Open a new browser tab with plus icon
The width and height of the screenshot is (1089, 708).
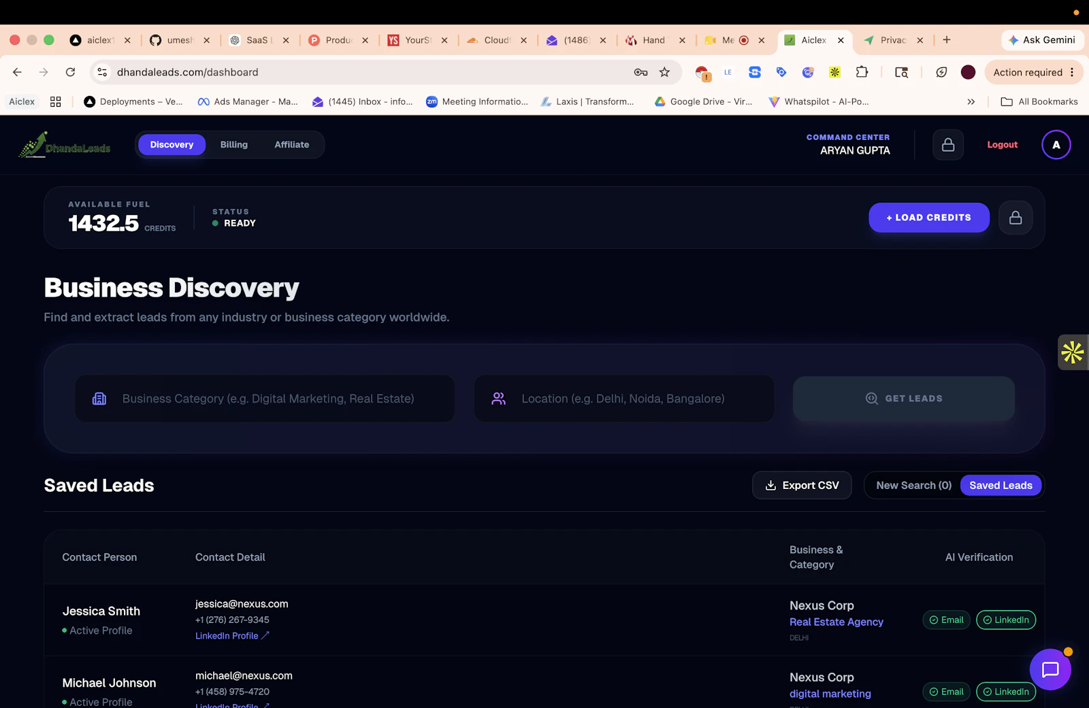point(947,40)
